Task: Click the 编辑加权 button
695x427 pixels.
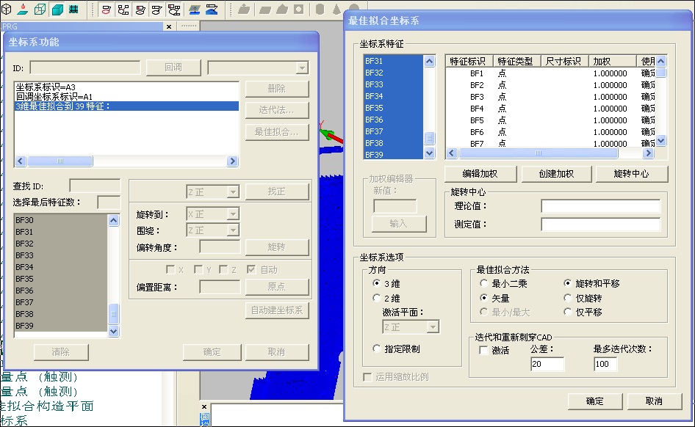Action: (x=480, y=173)
